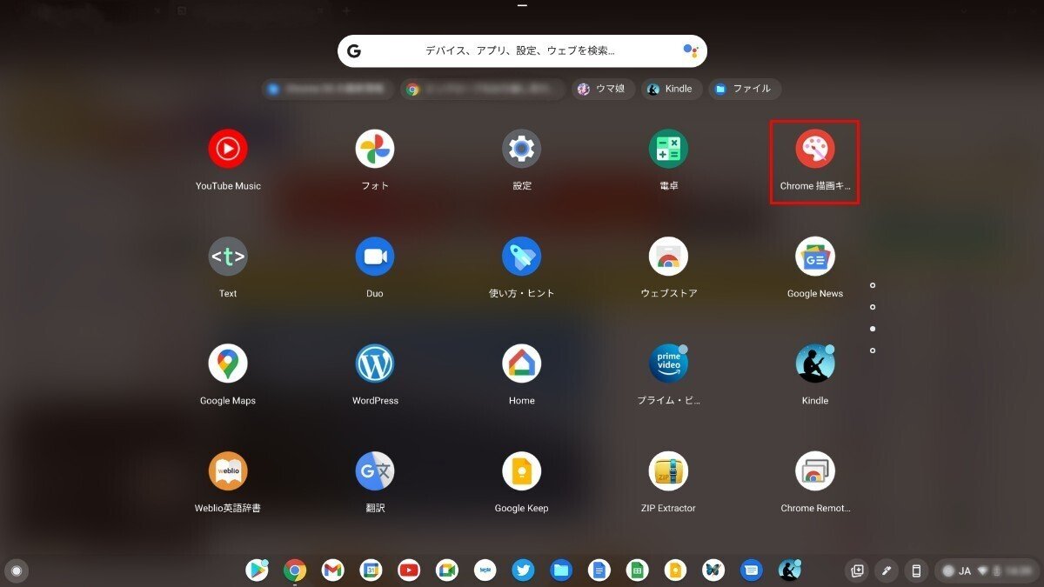Open the holding space tote on shelf
Viewport: 1044px width, 587px height.
(857, 570)
